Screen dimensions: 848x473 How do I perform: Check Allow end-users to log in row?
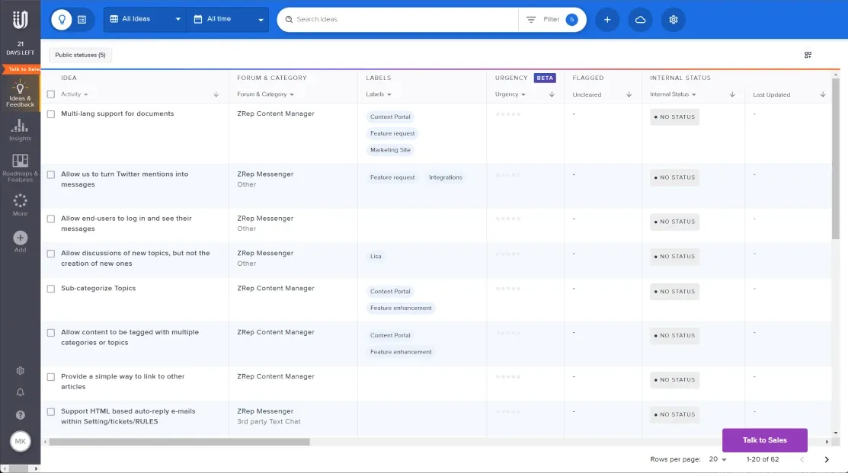pos(51,219)
